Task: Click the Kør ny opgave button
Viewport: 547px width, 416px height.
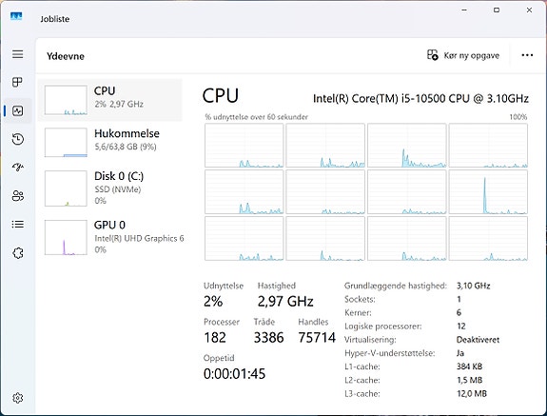Action: 463,55
